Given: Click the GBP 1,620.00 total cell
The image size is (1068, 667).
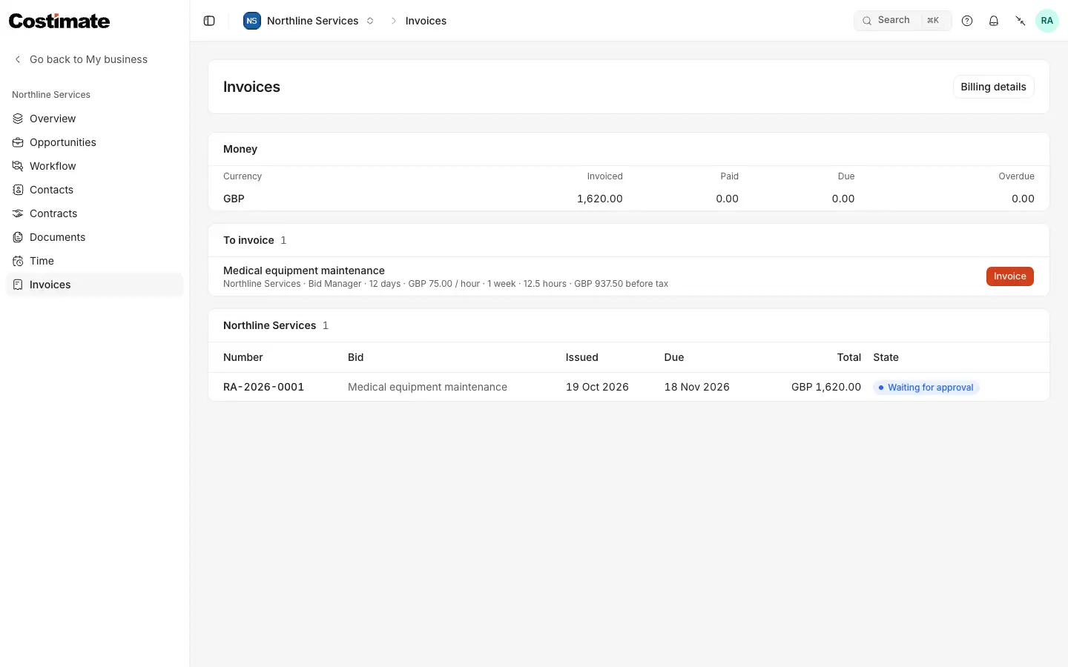Looking at the screenshot, I should point(826,387).
